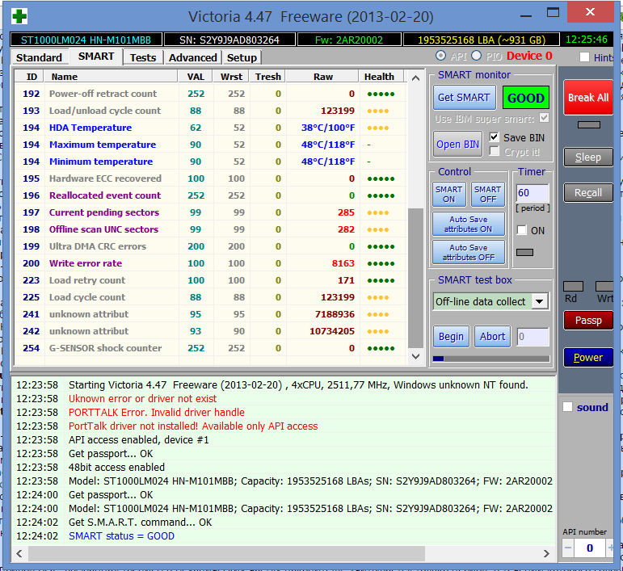The height and width of the screenshot is (571, 623).
Task: Open the SMART tab
Action: point(96,57)
